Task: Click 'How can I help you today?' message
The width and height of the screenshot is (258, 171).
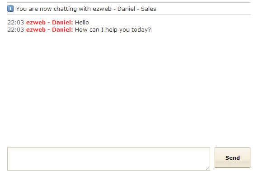Action: pyautogui.click(x=113, y=30)
